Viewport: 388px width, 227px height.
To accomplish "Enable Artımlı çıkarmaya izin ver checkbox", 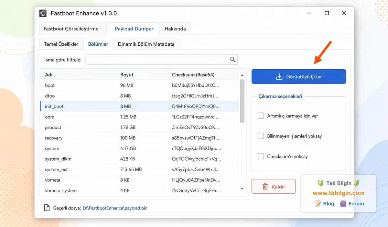I will [261, 116].
